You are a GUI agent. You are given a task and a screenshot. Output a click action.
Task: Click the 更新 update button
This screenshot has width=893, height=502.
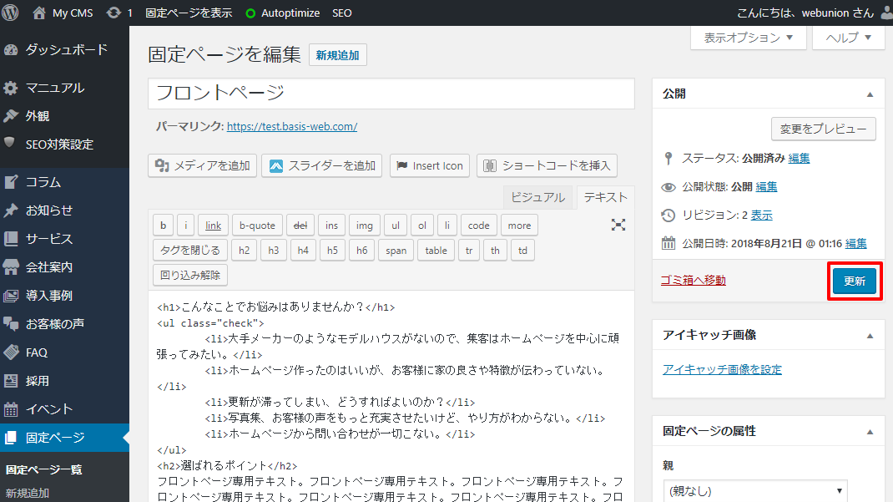[x=855, y=281]
